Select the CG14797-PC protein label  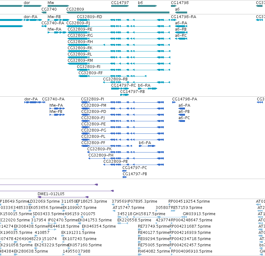click(135, 168)
